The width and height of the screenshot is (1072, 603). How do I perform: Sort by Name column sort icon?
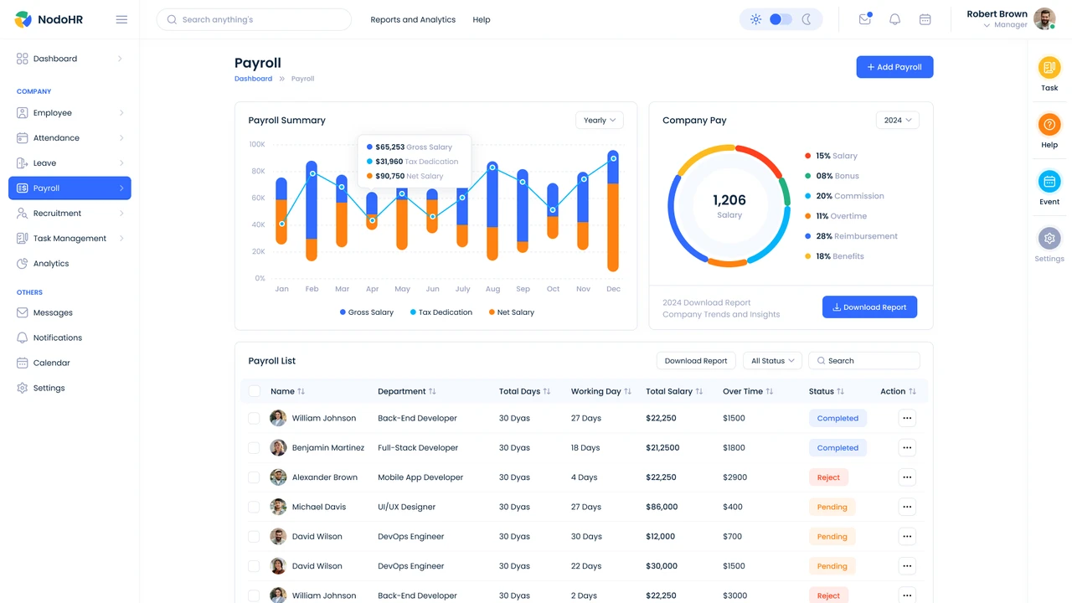point(301,391)
